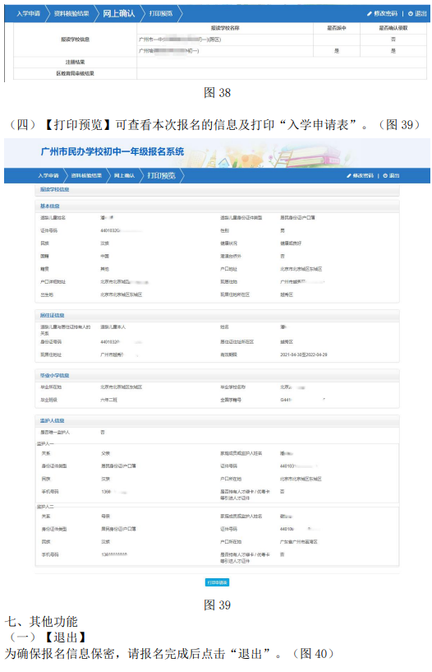Screen dimensions: 432x672
Task: Click caption 图 38
Action: coord(217,93)
